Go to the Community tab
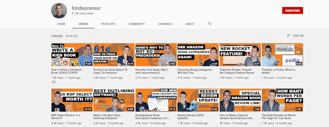The image size is (329, 127). pyautogui.click(x=137, y=24)
